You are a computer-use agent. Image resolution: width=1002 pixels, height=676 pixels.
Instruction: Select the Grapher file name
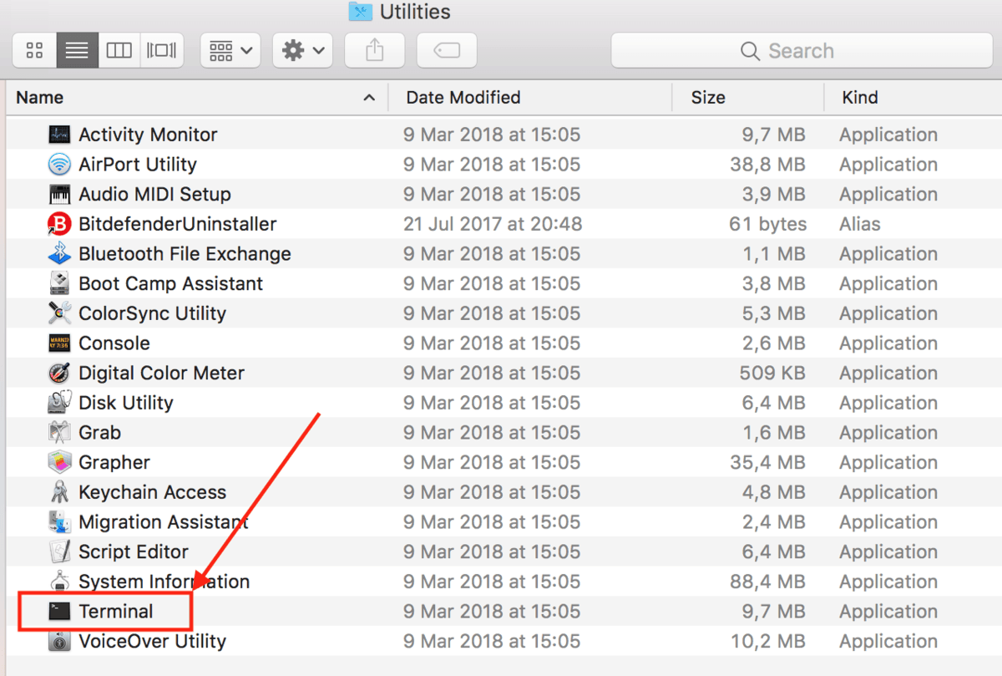114,463
